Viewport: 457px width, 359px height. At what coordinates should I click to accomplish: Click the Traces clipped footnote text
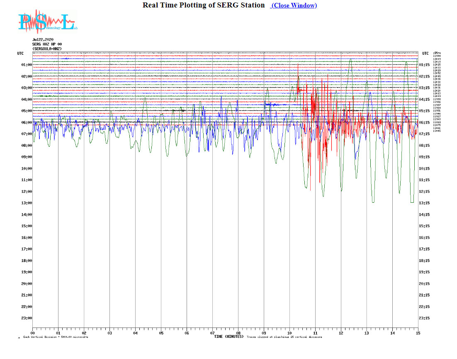(x=284, y=337)
